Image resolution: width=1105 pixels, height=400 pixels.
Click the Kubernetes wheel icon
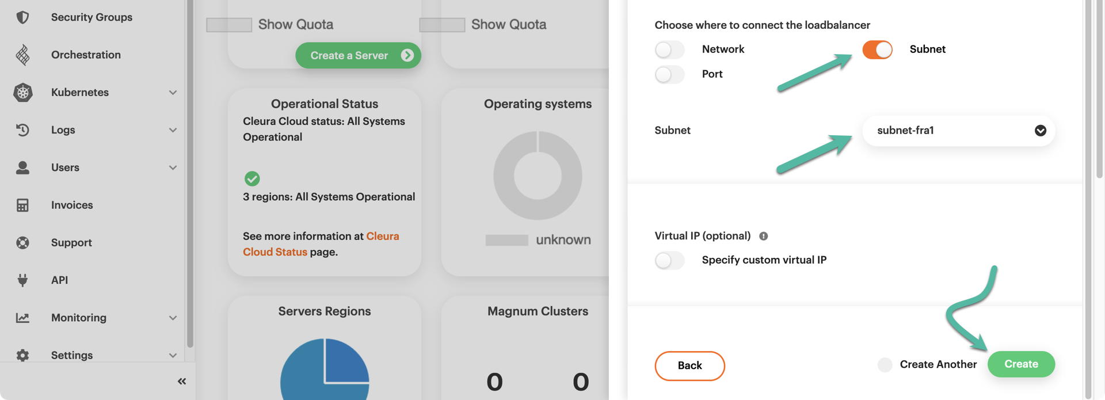(x=22, y=92)
